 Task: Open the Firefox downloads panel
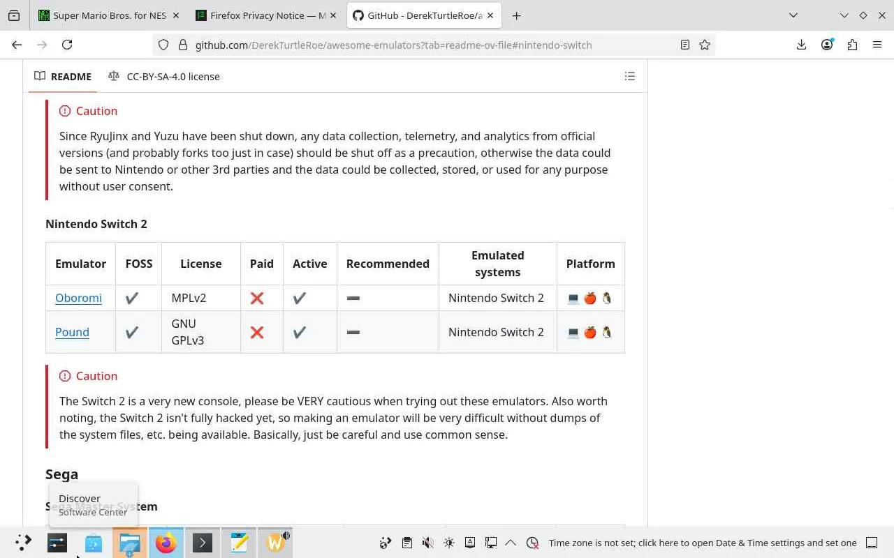(802, 45)
